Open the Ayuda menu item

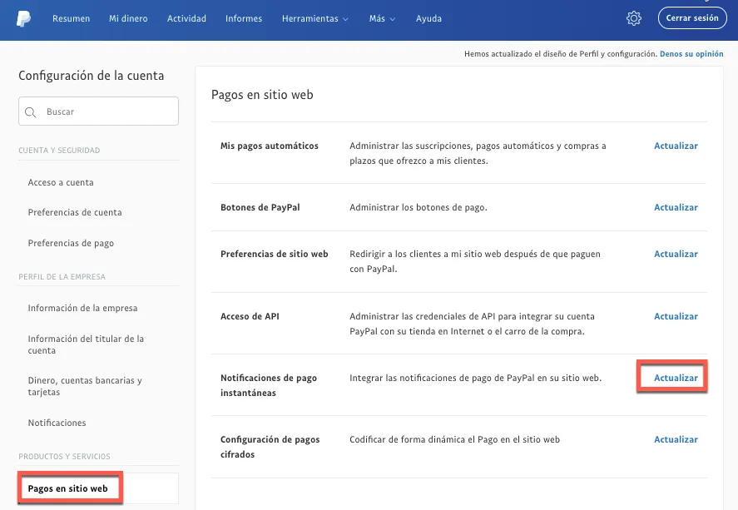[x=428, y=19]
